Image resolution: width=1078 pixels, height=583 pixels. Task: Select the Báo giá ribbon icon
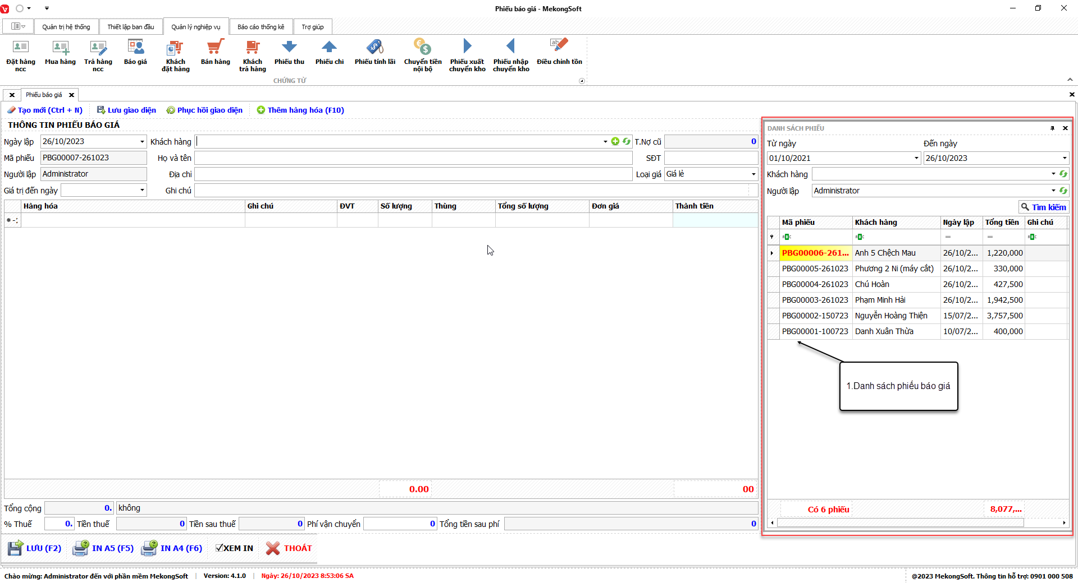coord(135,48)
